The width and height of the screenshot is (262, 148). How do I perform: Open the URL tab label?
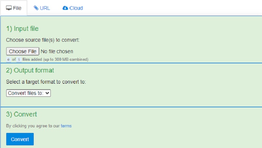pyautogui.click(x=45, y=8)
